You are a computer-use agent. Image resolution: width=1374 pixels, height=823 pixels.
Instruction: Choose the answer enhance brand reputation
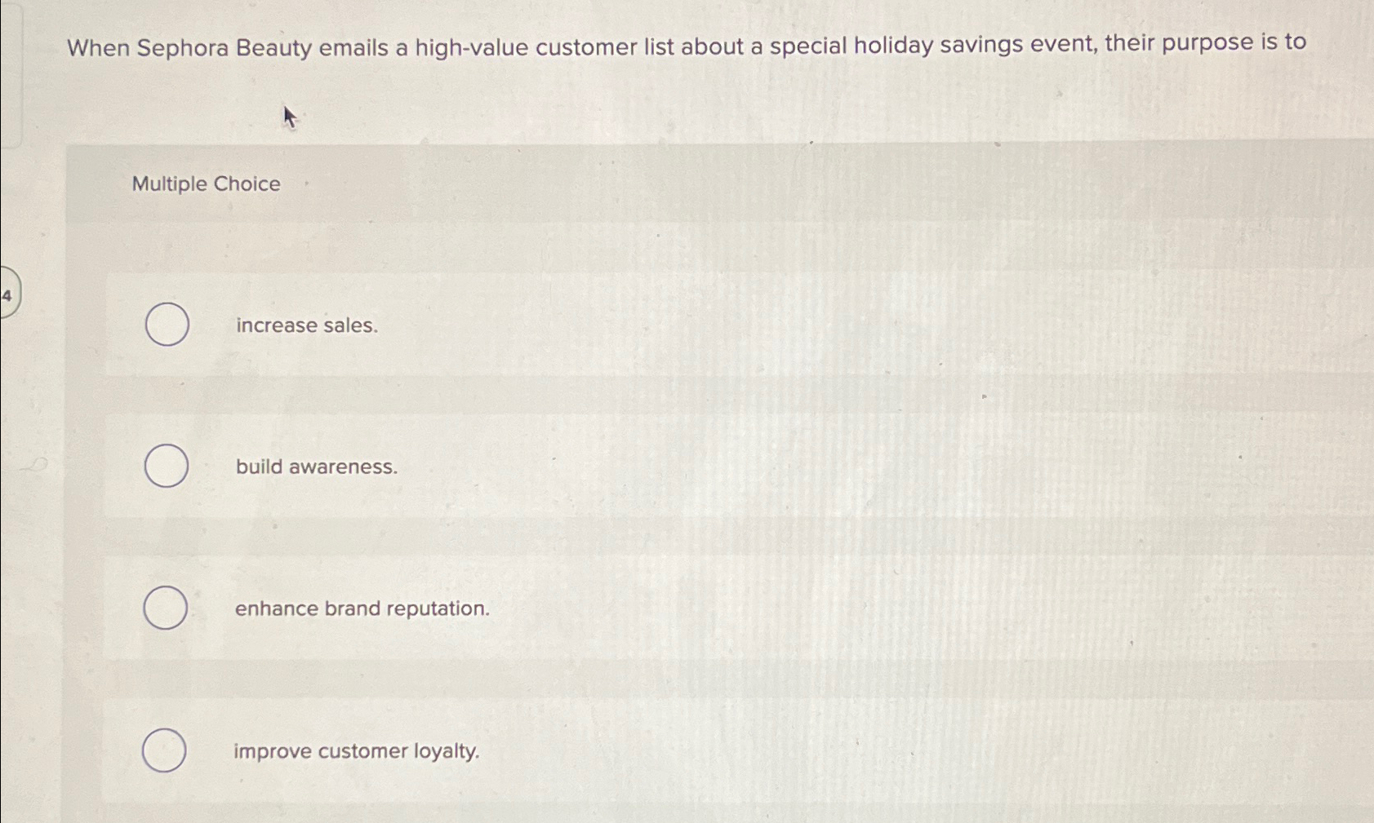click(361, 608)
